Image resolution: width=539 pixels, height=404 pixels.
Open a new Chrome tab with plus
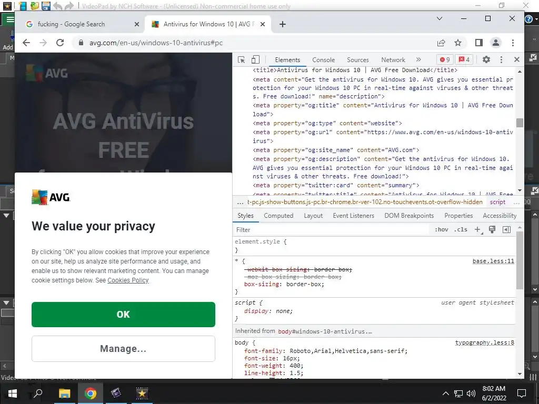[283, 24]
